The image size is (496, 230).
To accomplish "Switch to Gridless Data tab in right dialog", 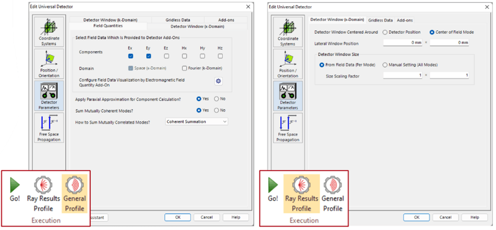I will click(x=380, y=20).
